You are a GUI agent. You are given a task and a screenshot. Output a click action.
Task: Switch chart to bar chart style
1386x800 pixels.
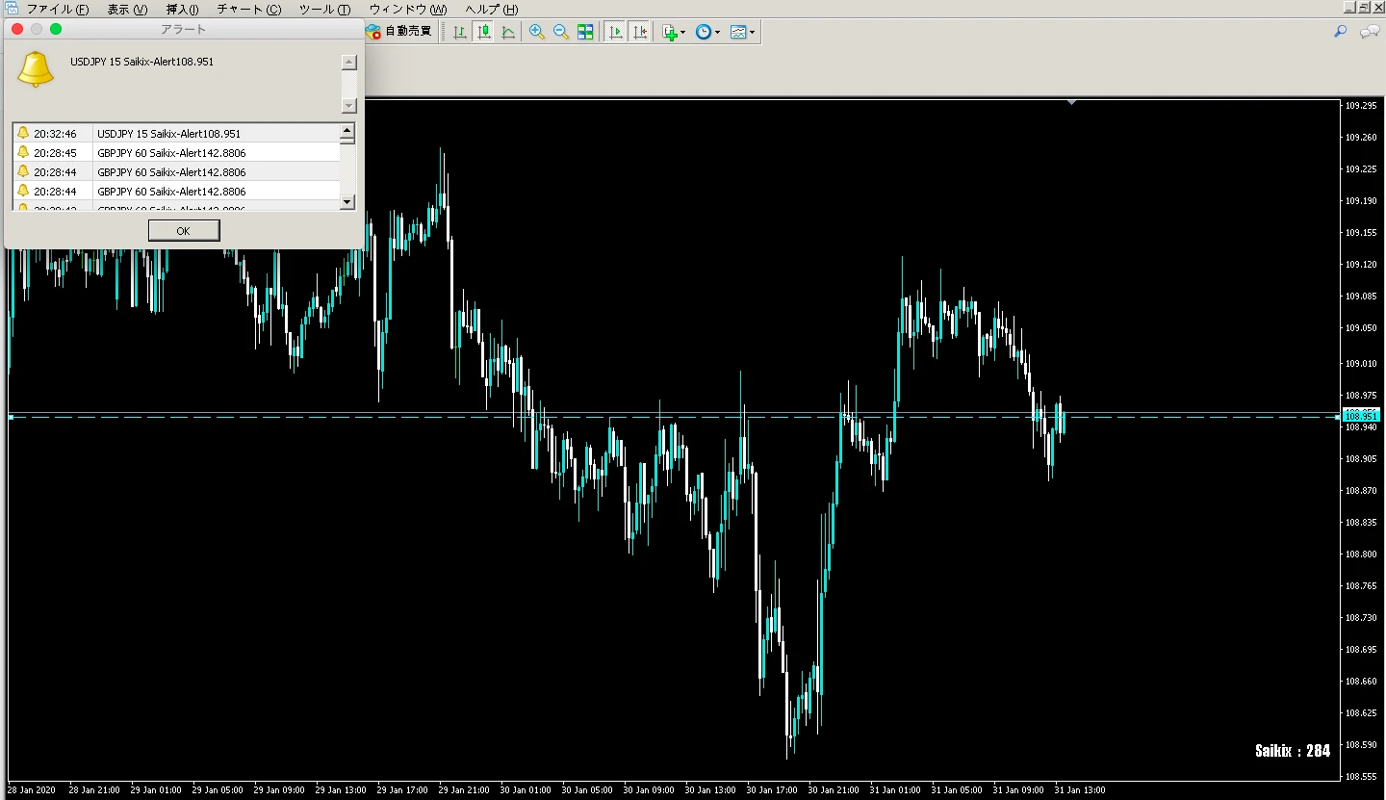tap(460, 32)
